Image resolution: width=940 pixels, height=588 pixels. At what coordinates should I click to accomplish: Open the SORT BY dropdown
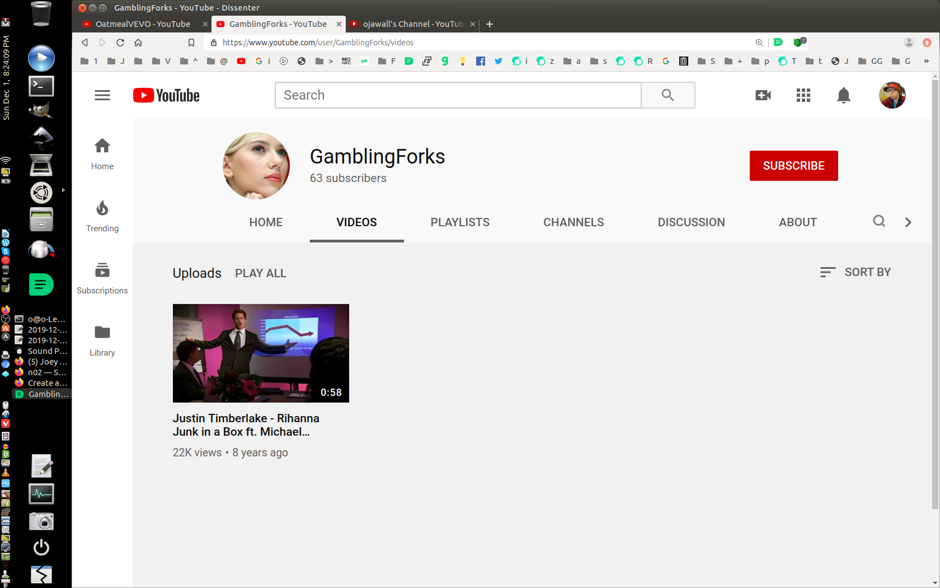855,272
